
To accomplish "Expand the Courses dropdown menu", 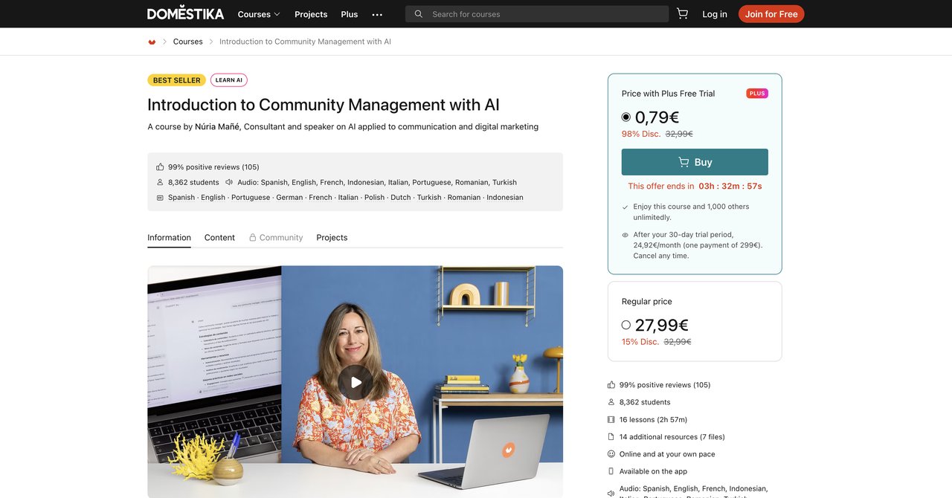I will pyautogui.click(x=259, y=14).
